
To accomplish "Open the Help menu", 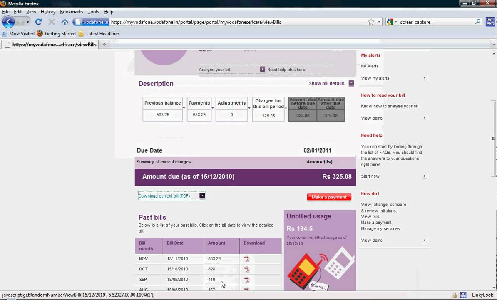I will coord(108,11).
